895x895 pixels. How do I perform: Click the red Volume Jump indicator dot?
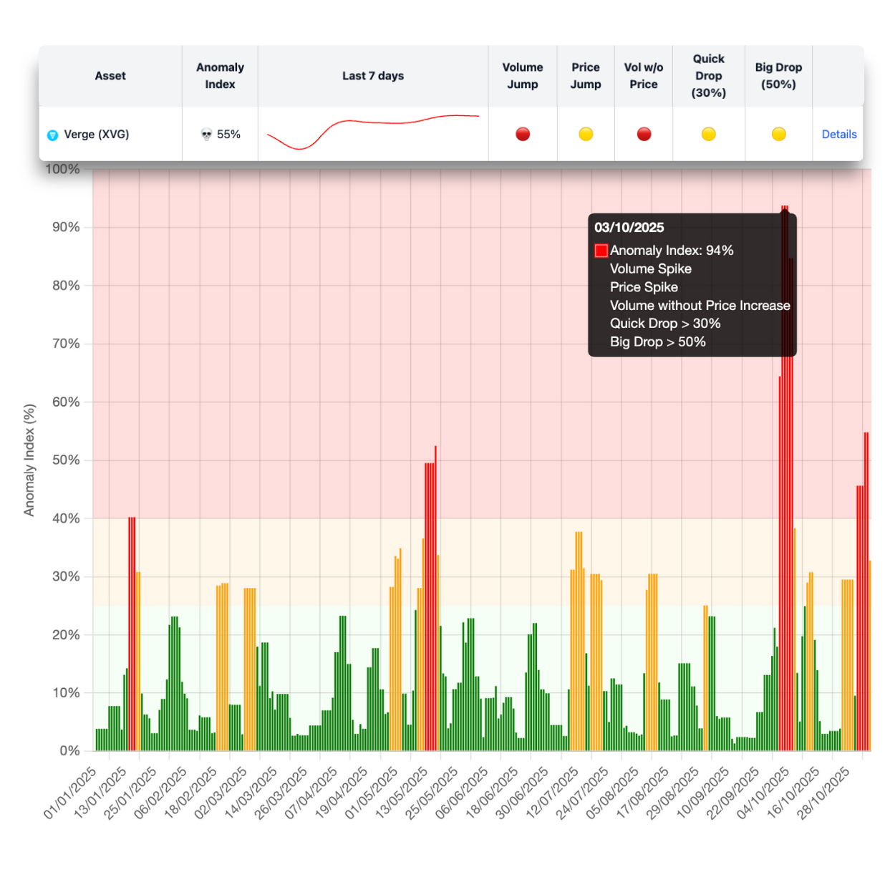click(523, 134)
